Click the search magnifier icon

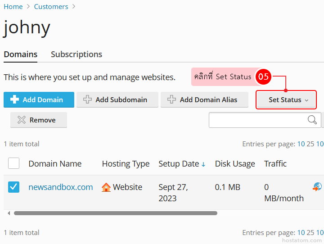click(x=312, y=120)
